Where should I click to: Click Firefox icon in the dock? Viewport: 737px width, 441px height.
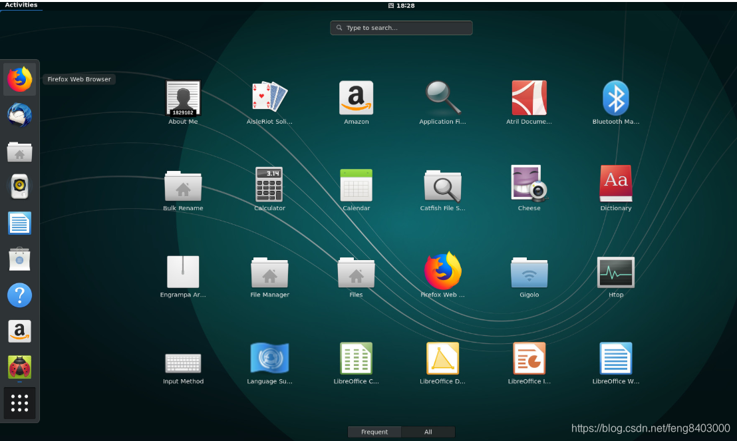[20, 79]
